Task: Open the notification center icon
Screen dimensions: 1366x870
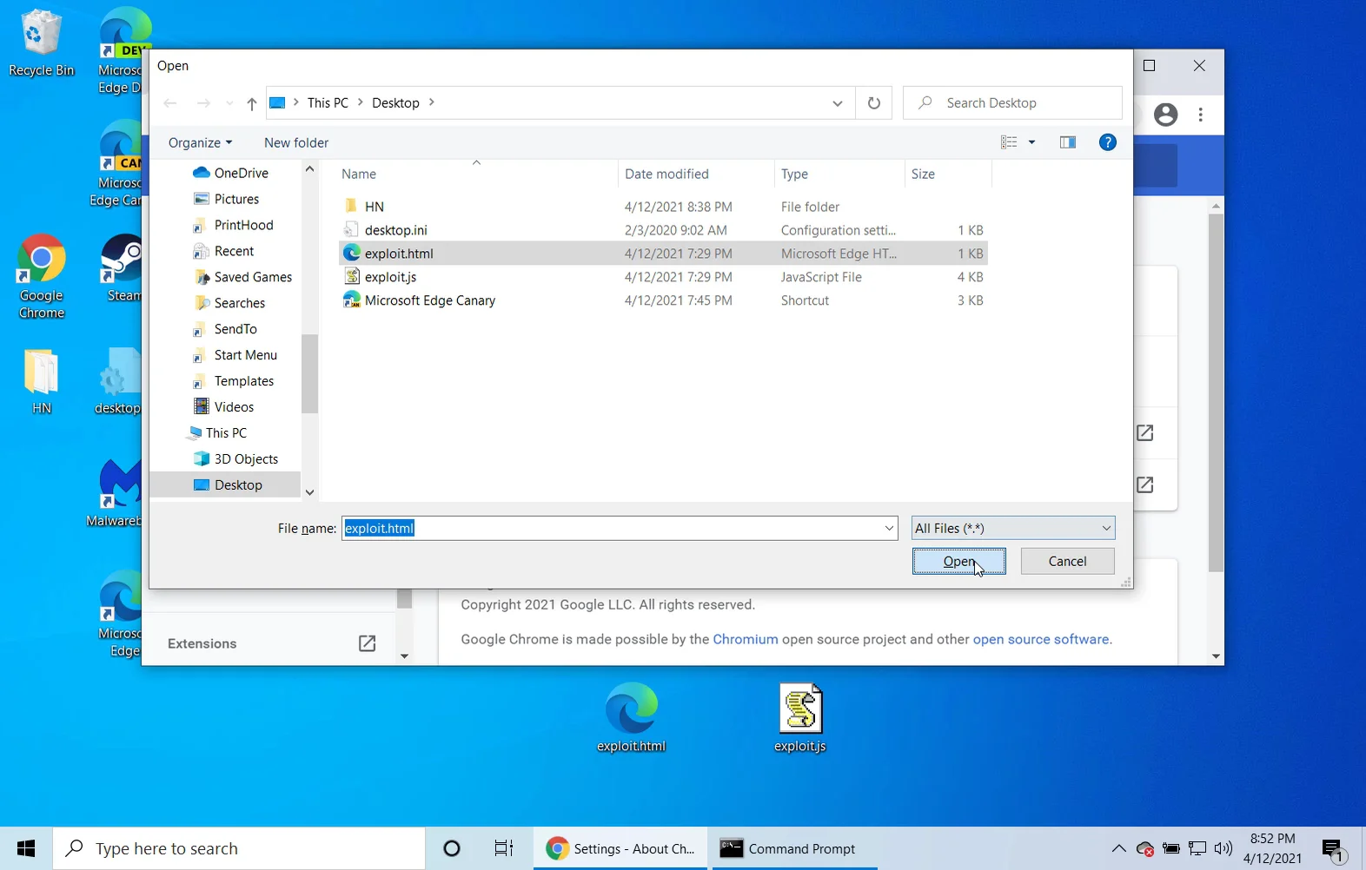Action: pyautogui.click(x=1333, y=850)
